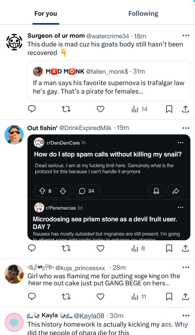
Task: Bookmark the watercrime34 tweet
Action: coord(169,109)
